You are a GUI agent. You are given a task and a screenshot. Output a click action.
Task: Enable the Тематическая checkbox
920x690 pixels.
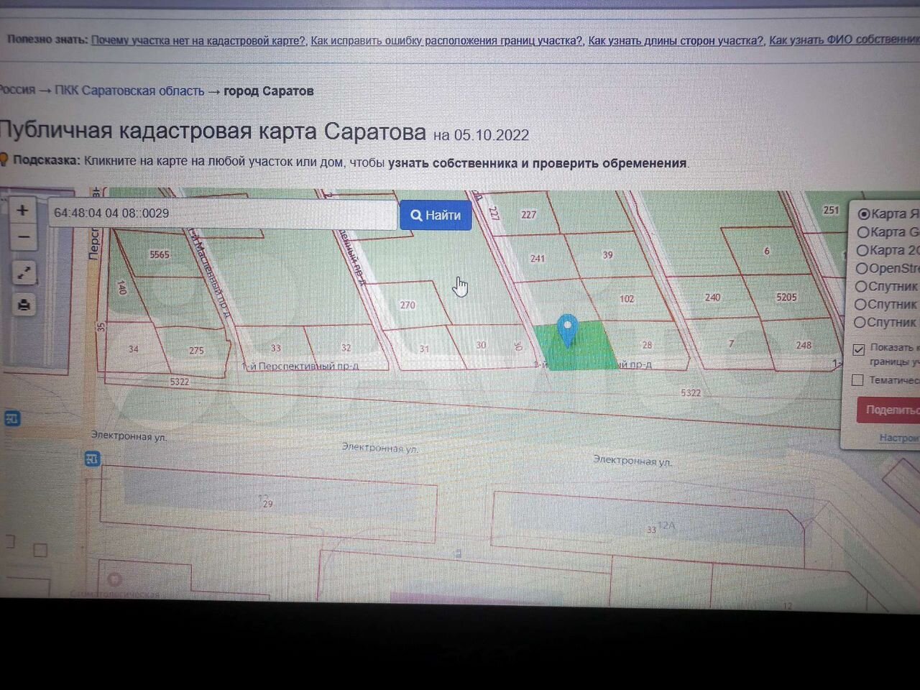857,379
